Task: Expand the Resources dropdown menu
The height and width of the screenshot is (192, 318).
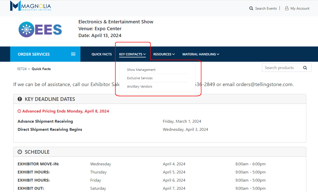Action: tap(164, 54)
